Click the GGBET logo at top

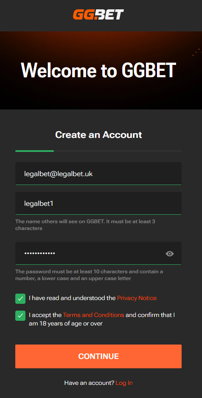coord(98,14)
